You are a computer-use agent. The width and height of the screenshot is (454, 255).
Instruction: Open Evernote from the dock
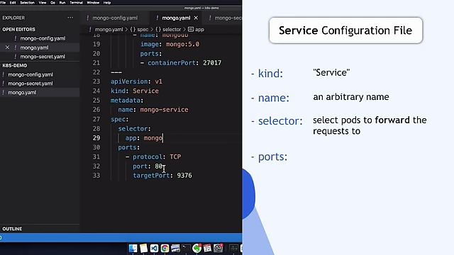196,248
